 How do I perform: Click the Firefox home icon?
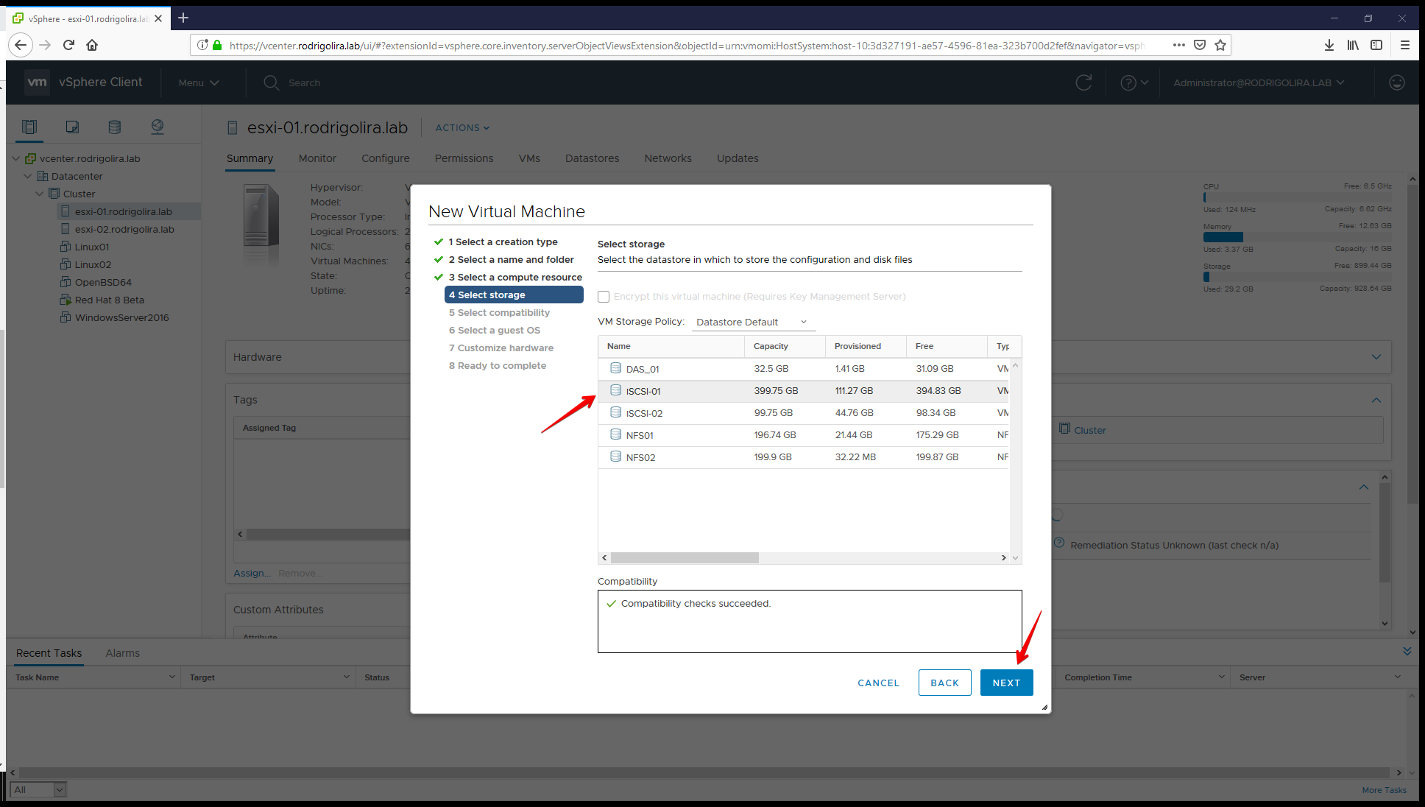(x=92, y=45)
